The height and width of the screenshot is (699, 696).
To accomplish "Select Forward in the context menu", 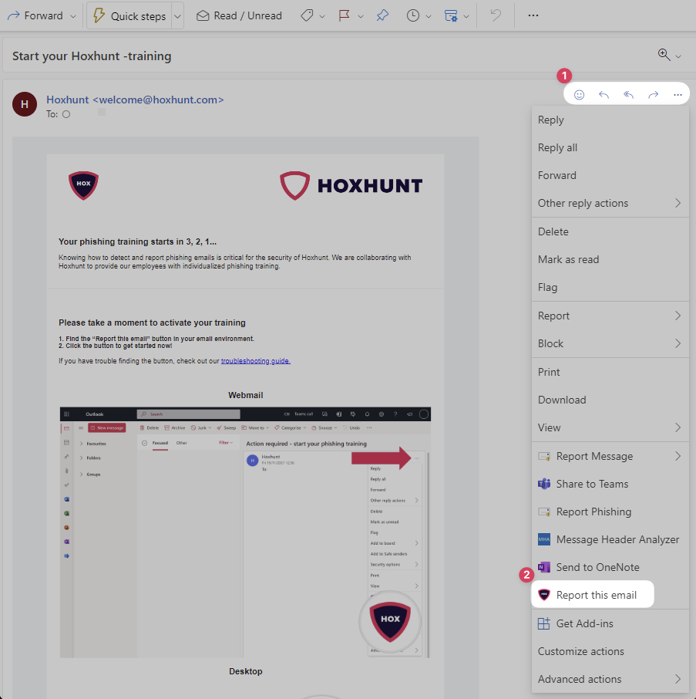I will pos(610,175).
